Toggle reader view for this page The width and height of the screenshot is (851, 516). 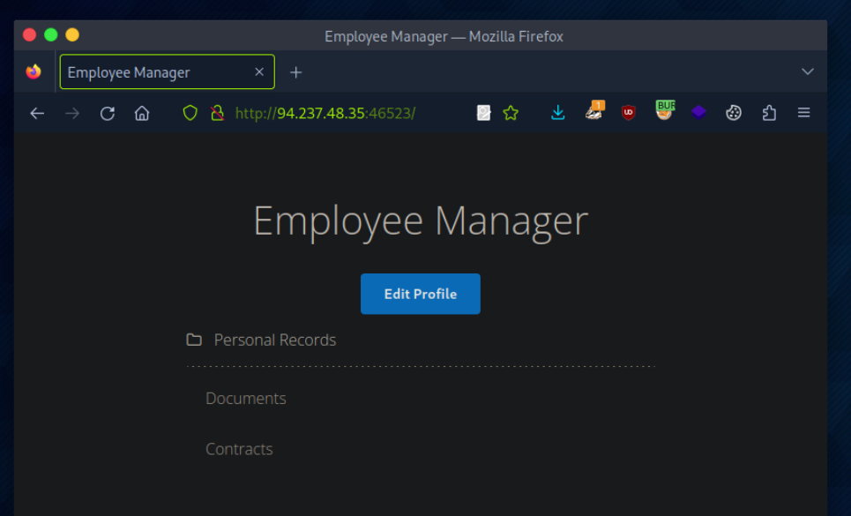[483, 113]
